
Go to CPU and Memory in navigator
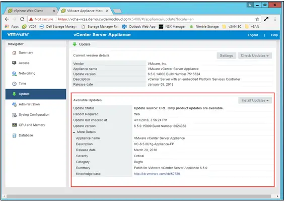[x=32, y=125]
